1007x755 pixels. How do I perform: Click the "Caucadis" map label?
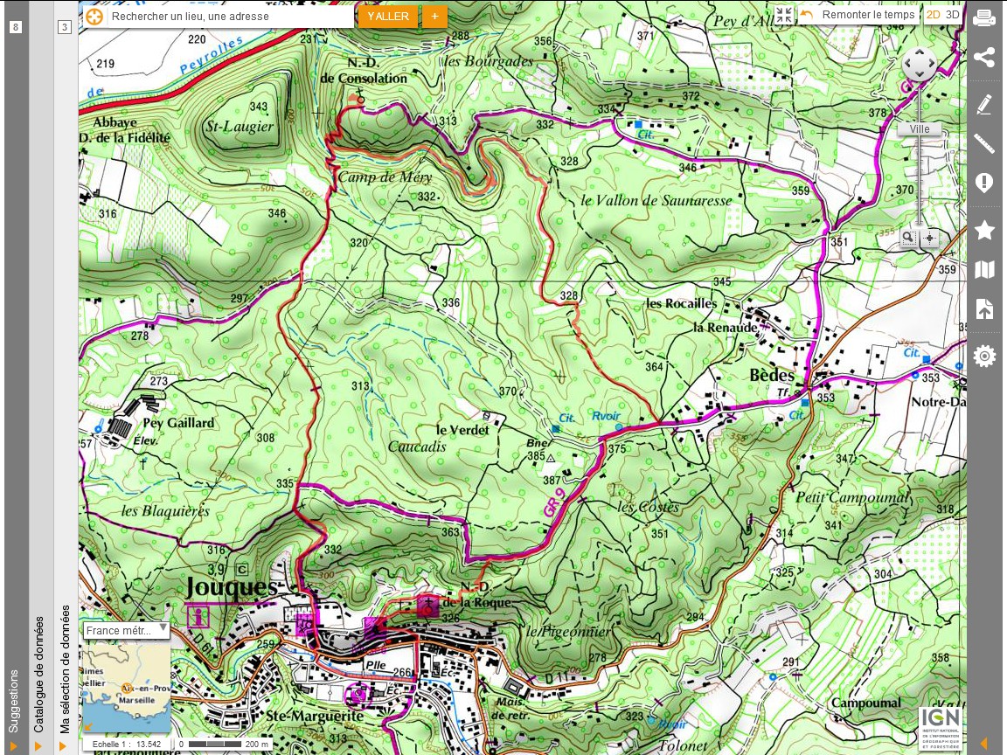(x=417, y=447)
